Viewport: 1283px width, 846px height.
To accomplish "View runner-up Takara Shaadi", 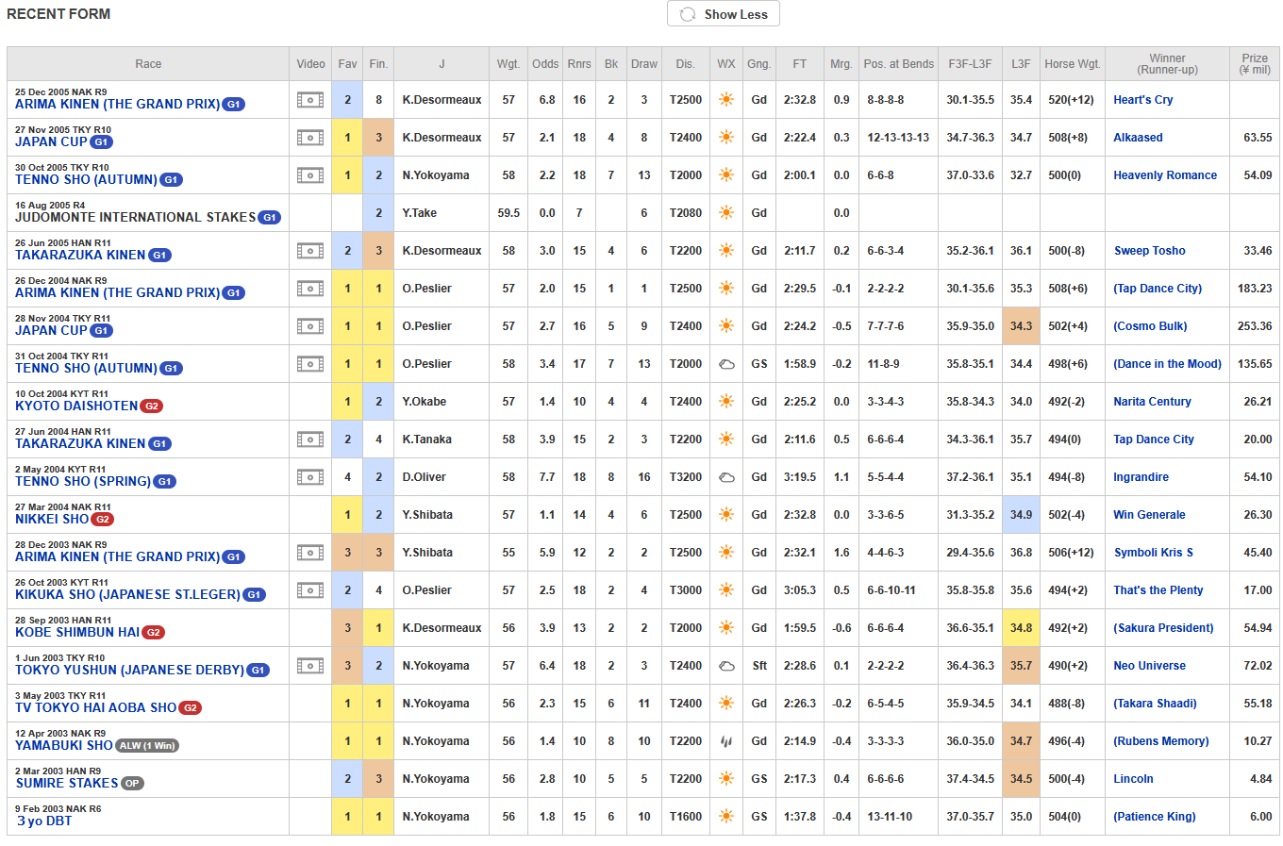I will click(1155, 704).
